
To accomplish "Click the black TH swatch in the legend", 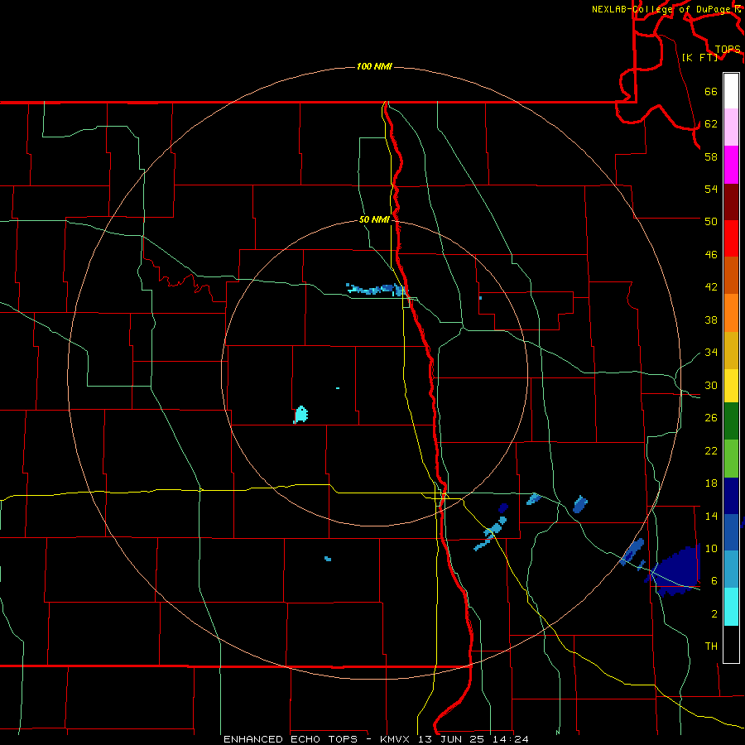I will (x=731, y=644).
